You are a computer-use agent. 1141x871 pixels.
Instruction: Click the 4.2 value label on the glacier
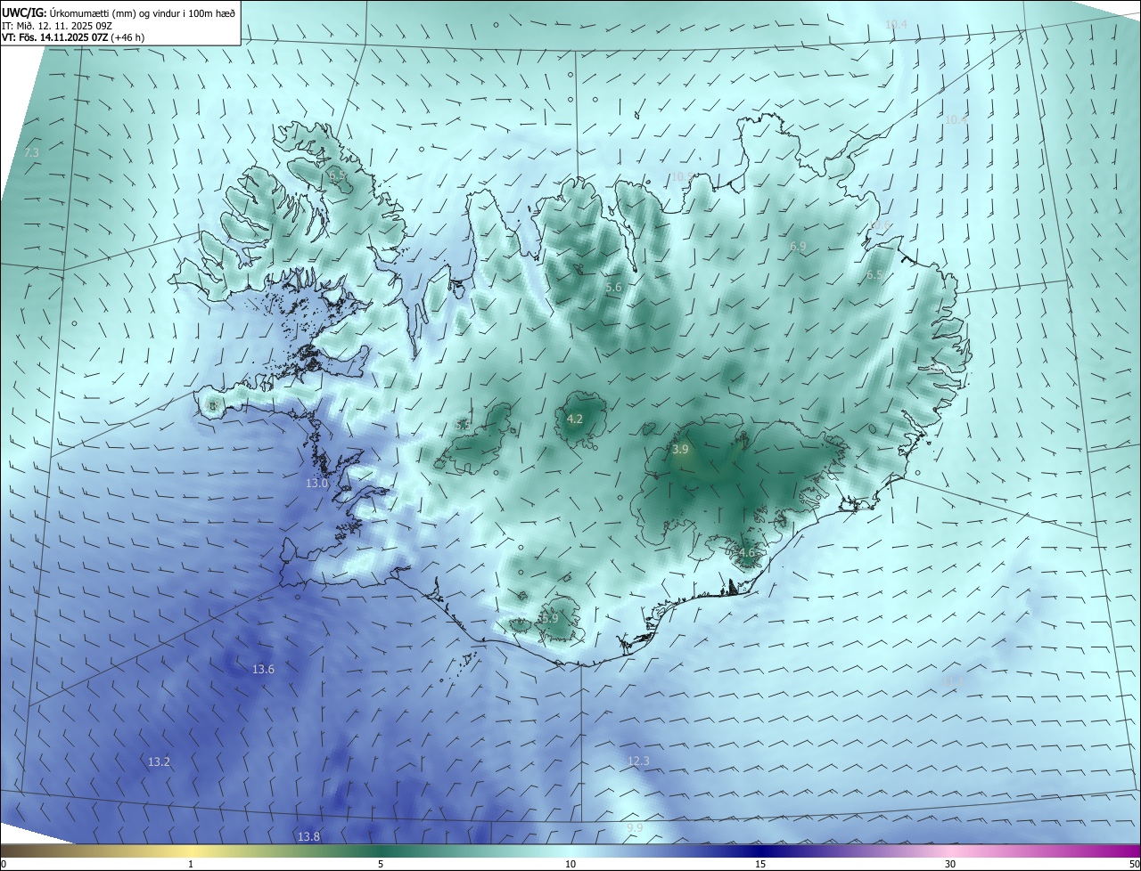click(575, 419)
